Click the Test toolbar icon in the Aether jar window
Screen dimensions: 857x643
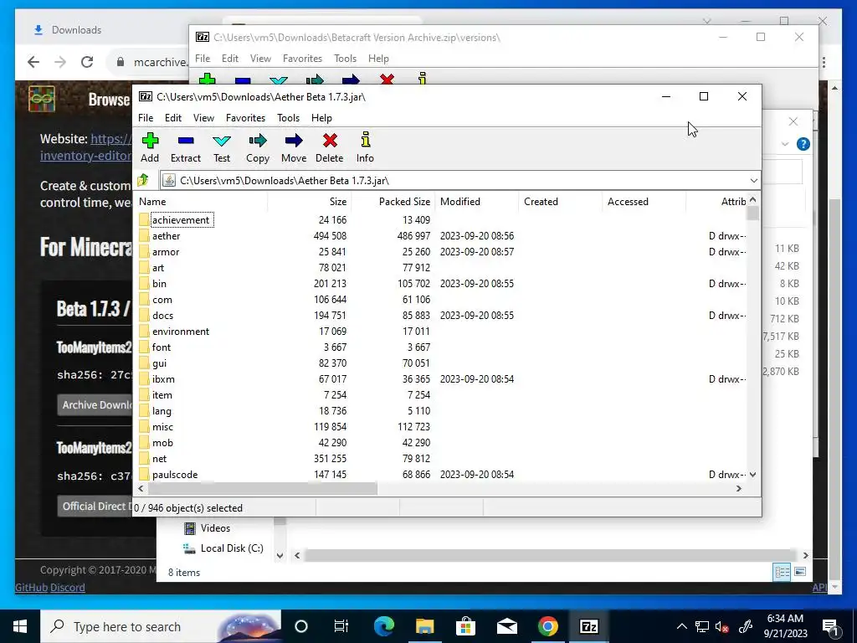pyautogui.click(x=221, y=141)
